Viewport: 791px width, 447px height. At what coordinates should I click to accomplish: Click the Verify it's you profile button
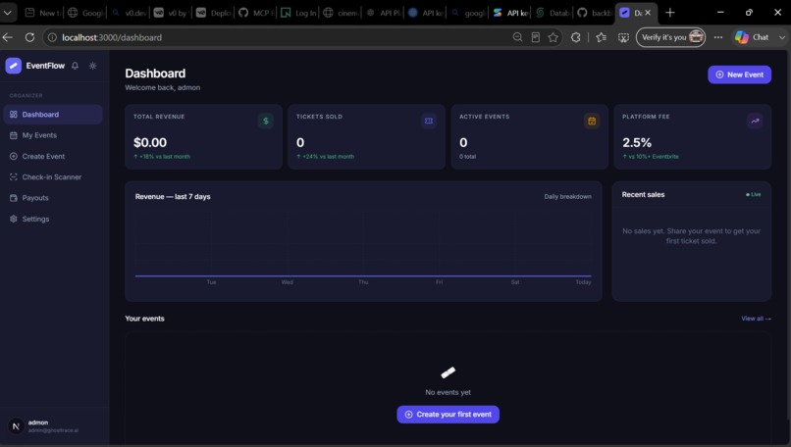pyautogui.click(x=670, y=37)
